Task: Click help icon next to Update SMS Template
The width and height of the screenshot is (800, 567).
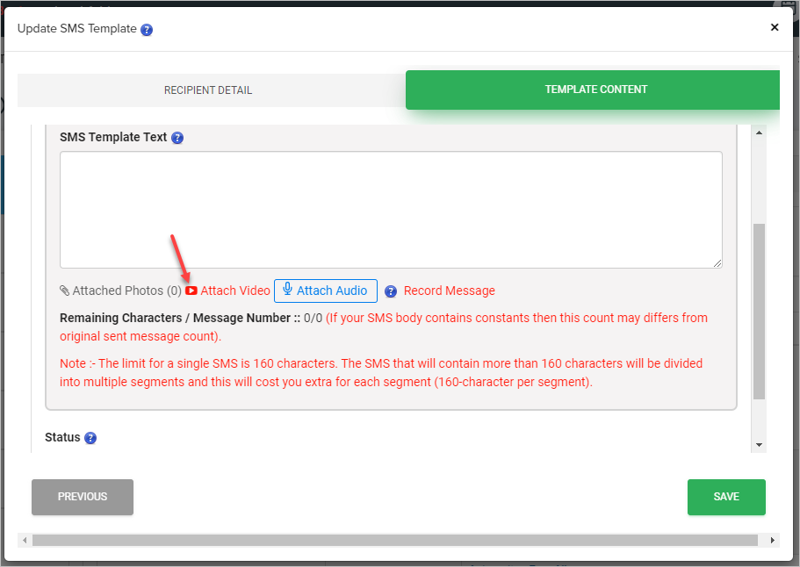Action: coord(147,29)
